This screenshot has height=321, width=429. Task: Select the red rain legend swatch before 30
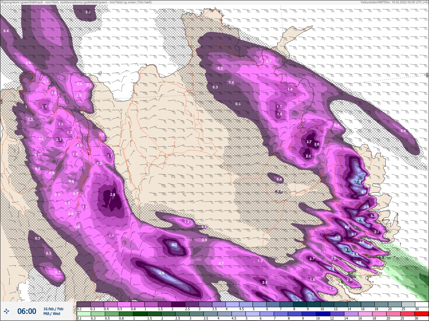[x=421, y=314]
